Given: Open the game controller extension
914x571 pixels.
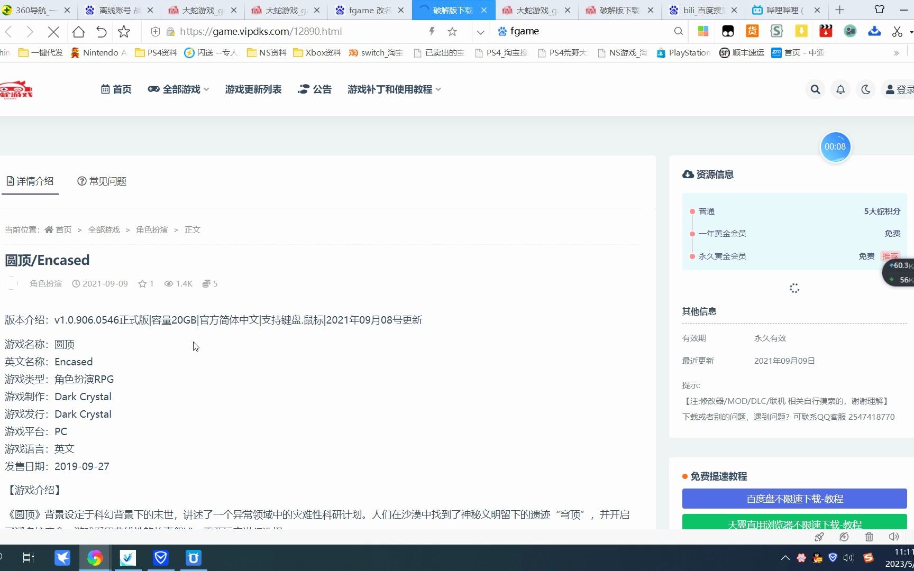Looking at the screenshot, I should tap(728, 31).
